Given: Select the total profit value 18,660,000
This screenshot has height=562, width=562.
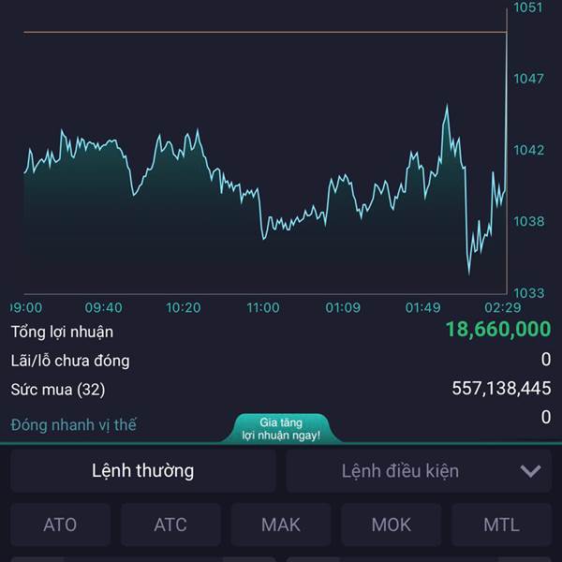Looking at the screenshot, I should pos(498,329).
